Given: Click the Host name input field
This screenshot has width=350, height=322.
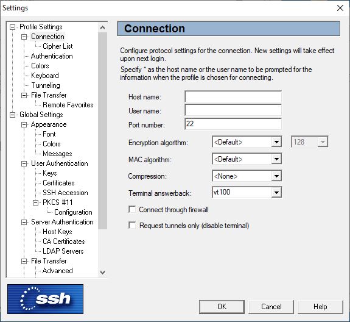Looking at the screenshot, I should pyautogui.click(x=233, y=97).
